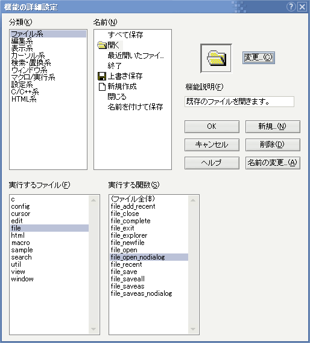The image size is (310, 343).
Task: Select 名前を付けて保存 in the name list
Action: point(135,107)
